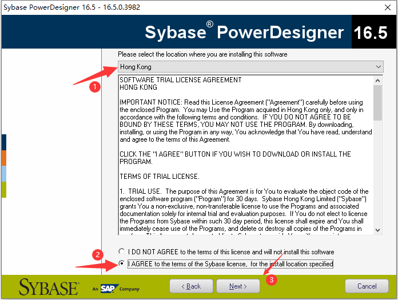The height and width of the screenshot is (300, 398).
Task: Click the SOFTWARE TRIAL LICENSE AGREEMENT heading
Action: coord(181,80)
